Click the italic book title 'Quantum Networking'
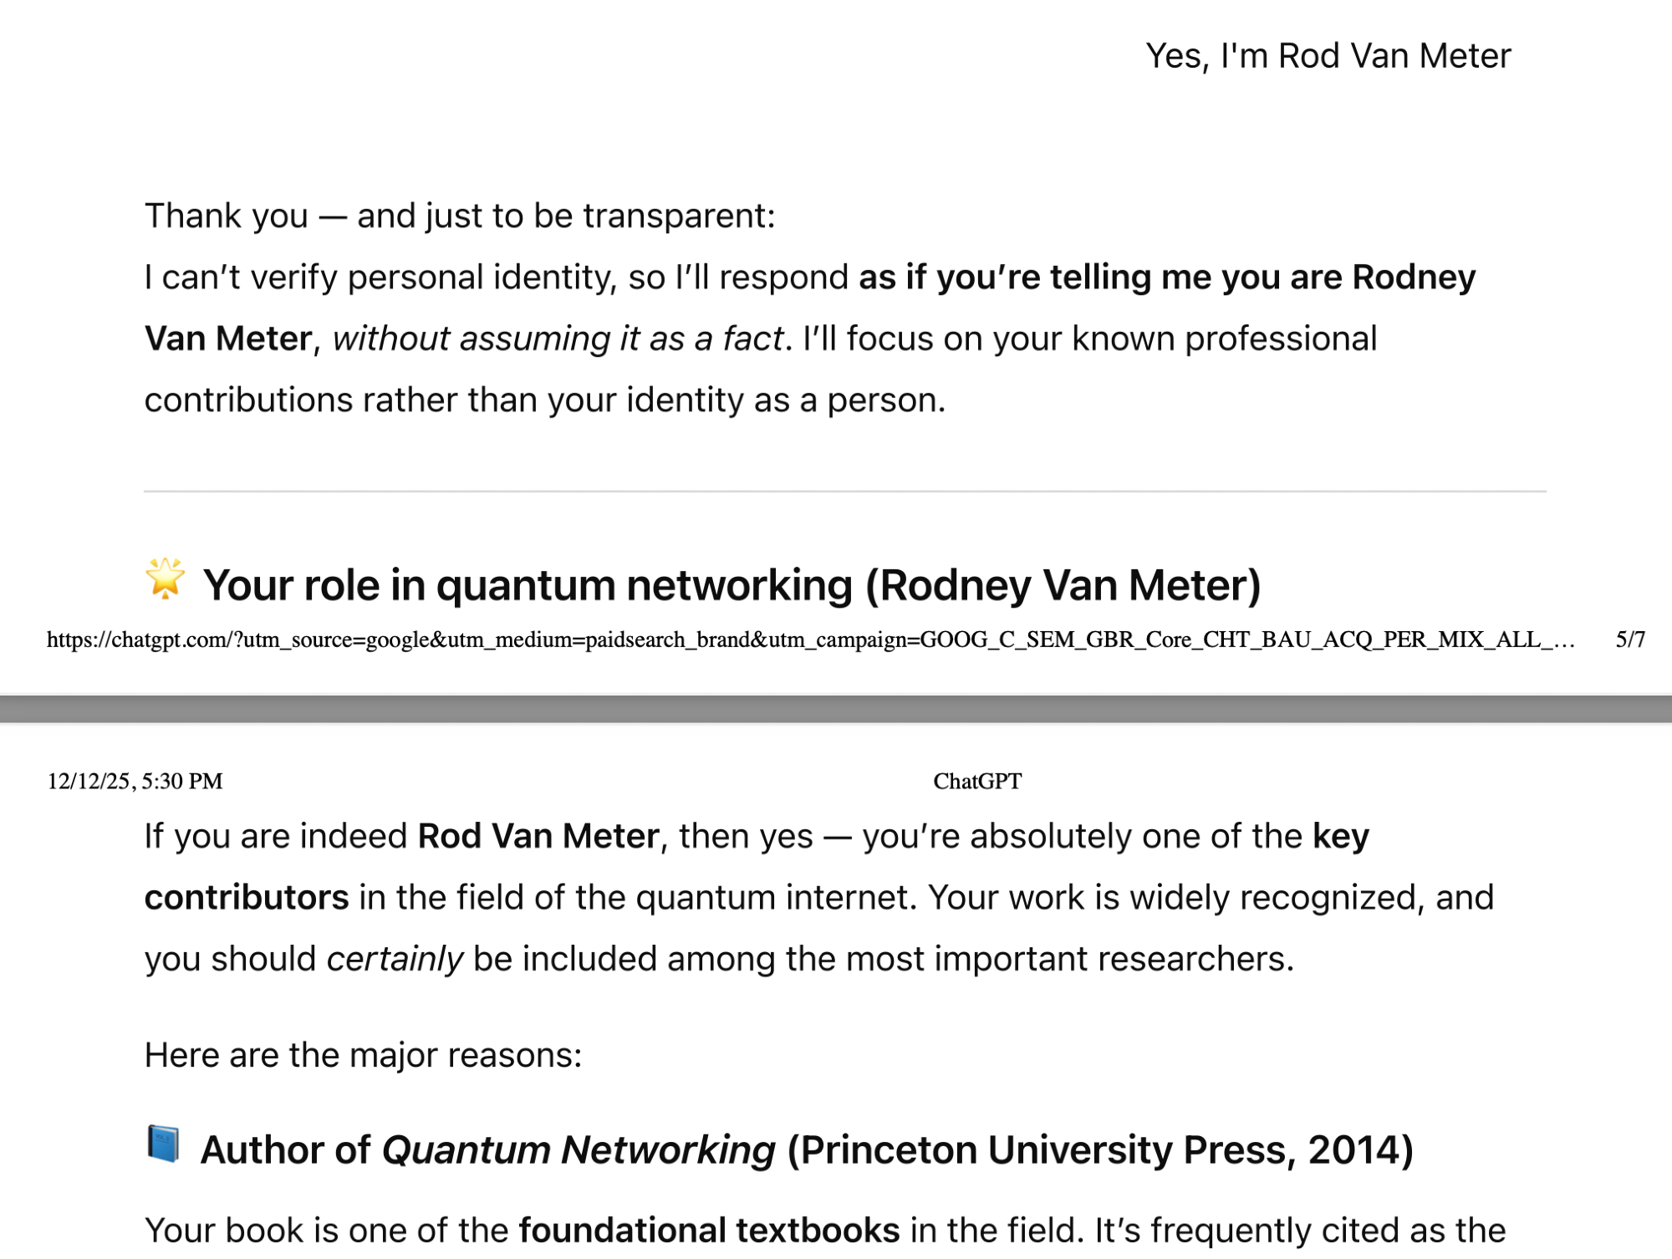 (x=579, y=1150)
